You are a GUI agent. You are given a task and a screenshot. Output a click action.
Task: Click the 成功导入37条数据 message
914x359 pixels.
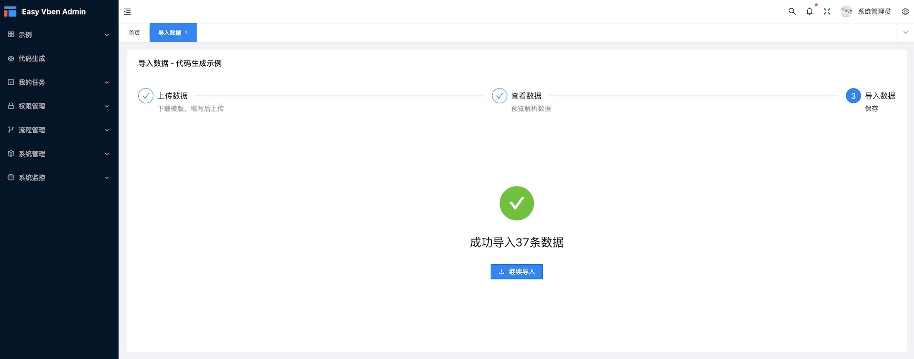tap(517, 242)
